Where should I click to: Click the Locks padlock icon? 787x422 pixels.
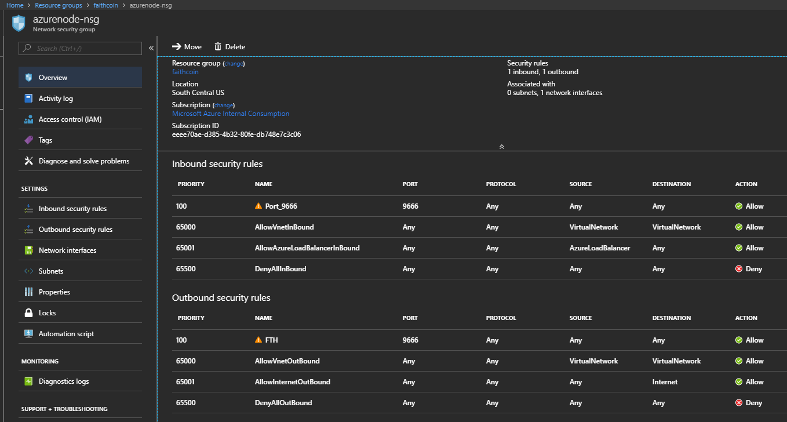click(28, 313)
